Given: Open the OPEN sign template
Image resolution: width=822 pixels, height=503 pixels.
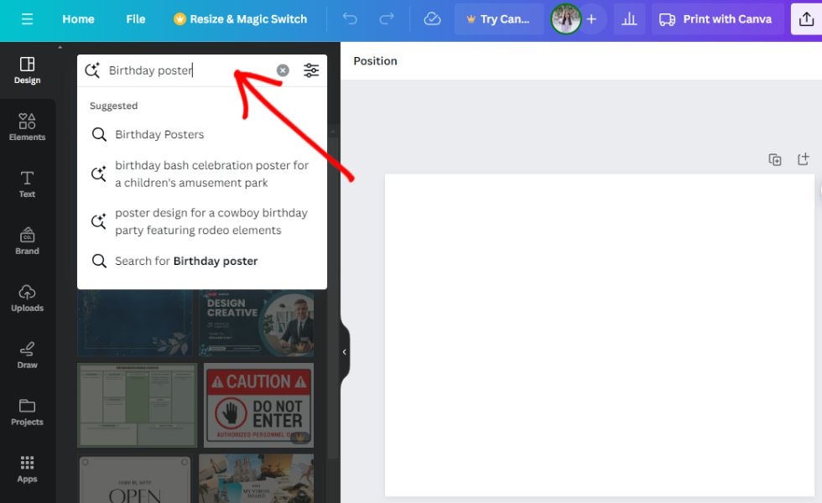Looking at the screenshot, I should pyautogui.click(x=135, y=479).
